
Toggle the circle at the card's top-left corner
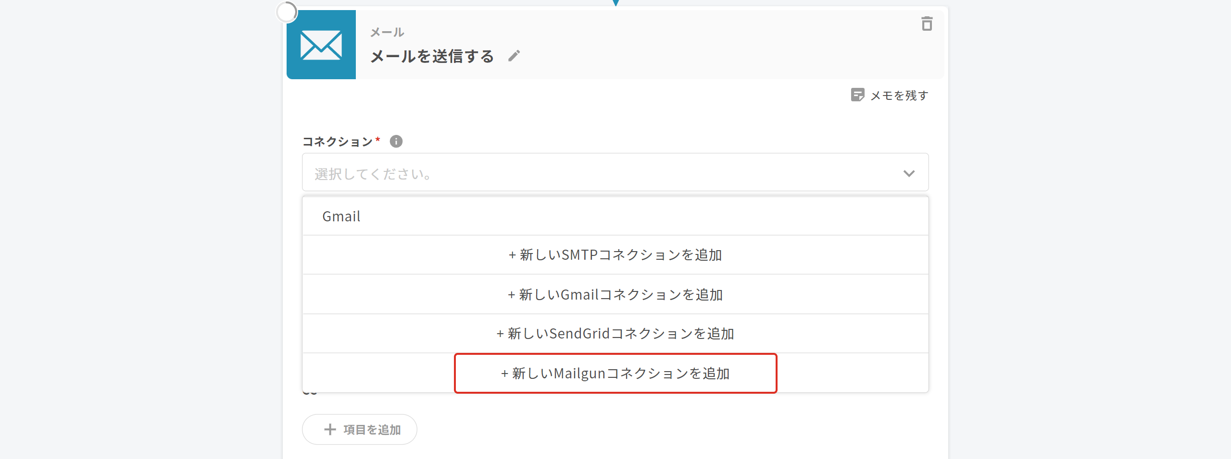[x=287, y=12]
